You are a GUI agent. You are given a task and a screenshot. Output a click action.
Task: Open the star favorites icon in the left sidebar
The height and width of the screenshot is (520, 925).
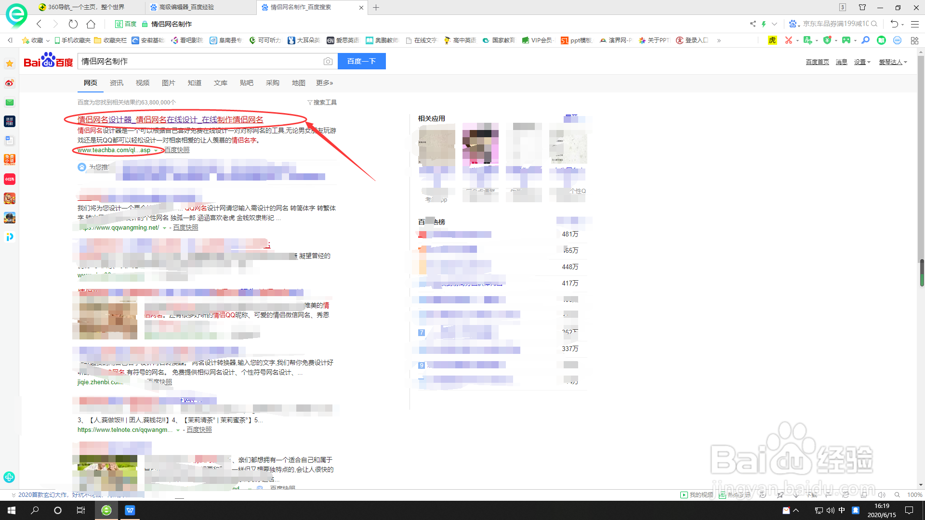point(10,64)
